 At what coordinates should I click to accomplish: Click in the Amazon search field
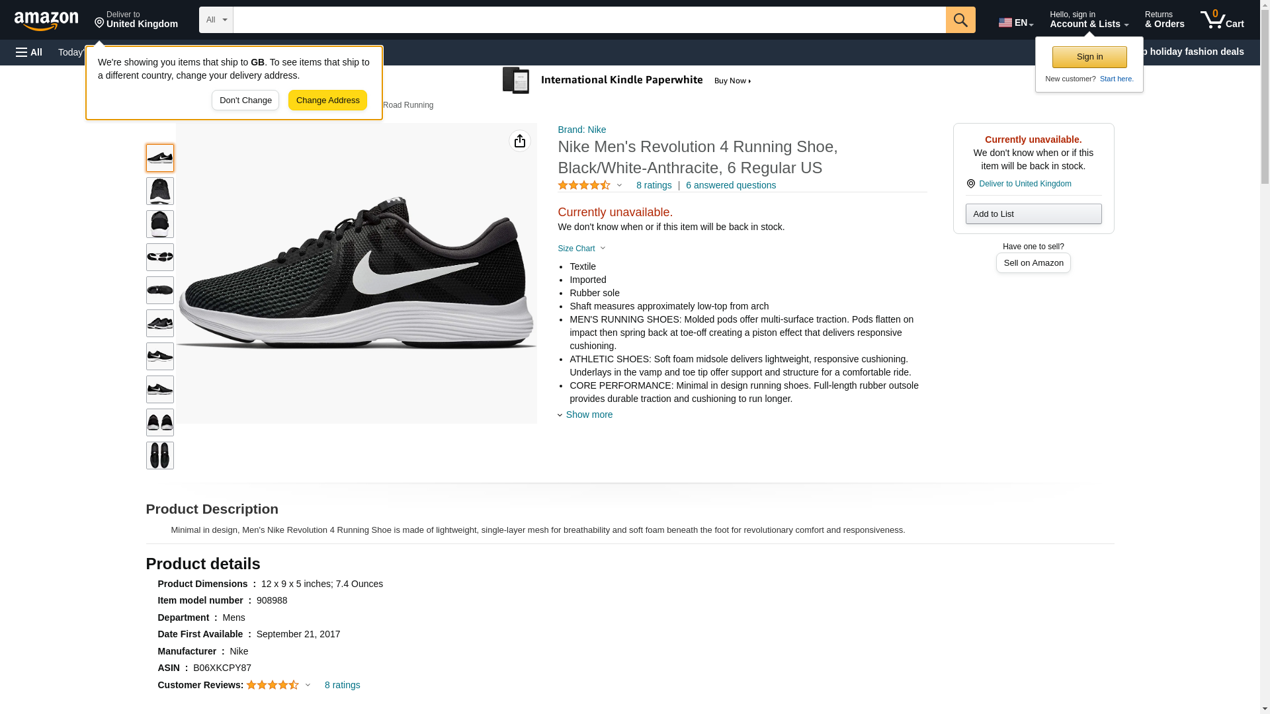tap(589, 20)
